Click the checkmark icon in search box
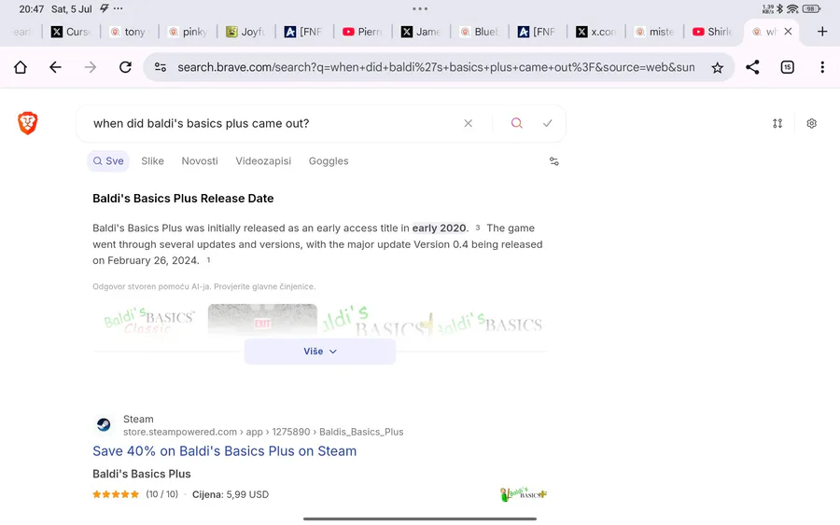The image size is (840, 525). 547,124
